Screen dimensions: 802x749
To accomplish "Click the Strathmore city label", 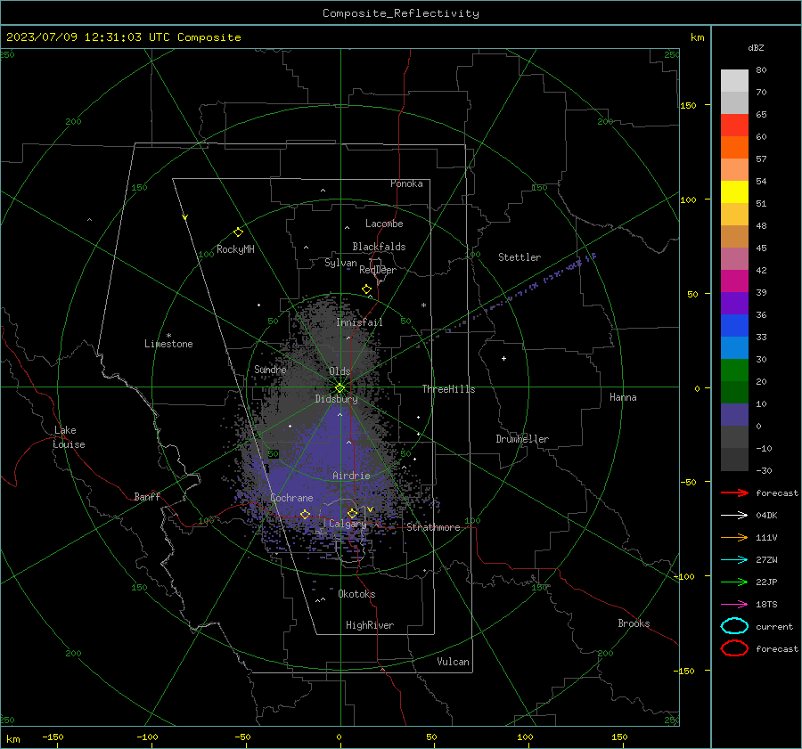I will (433, 527).
